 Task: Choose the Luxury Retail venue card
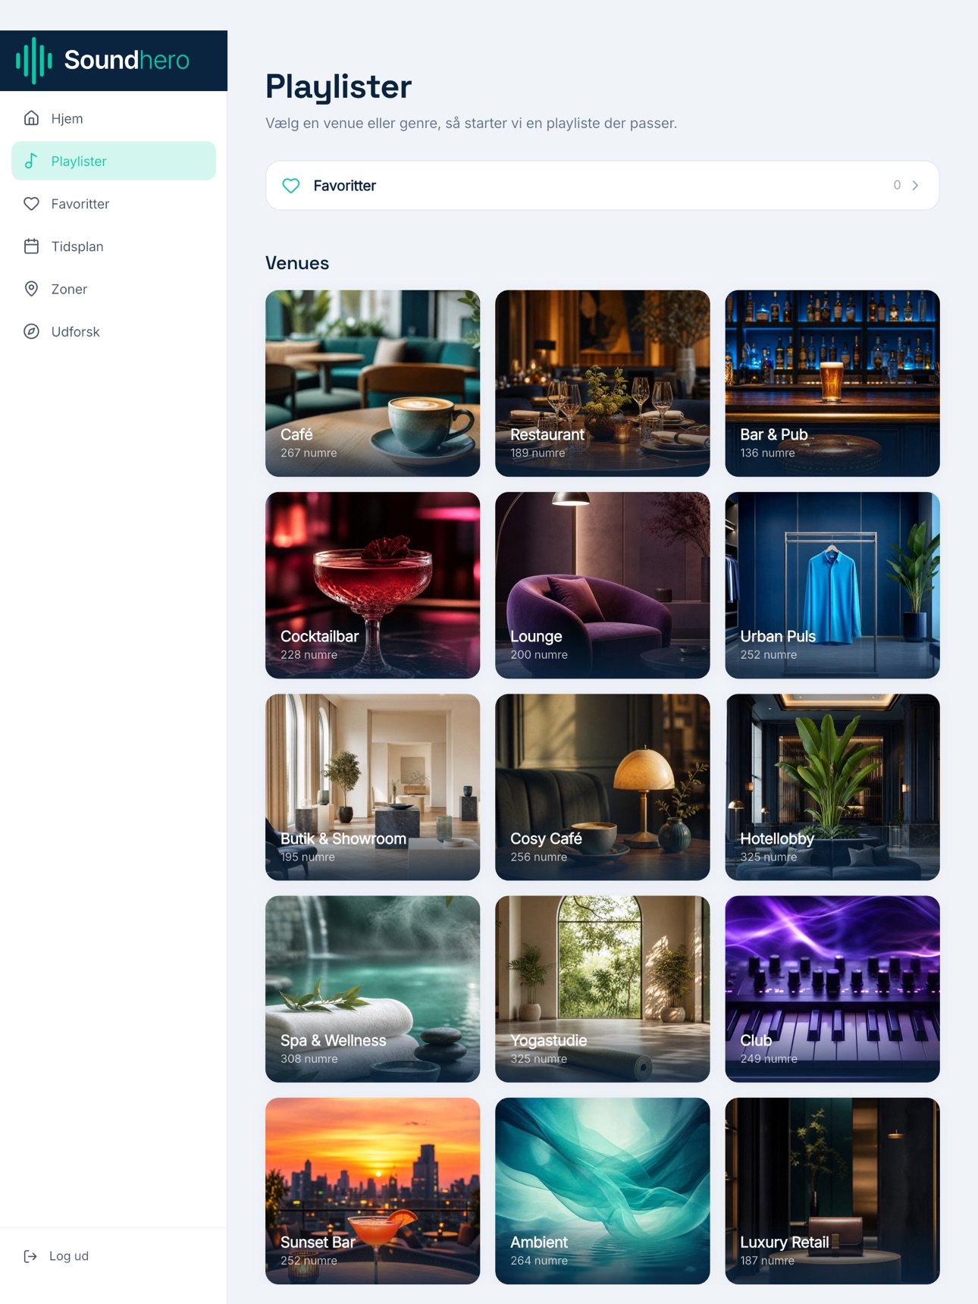point(832,1191)
